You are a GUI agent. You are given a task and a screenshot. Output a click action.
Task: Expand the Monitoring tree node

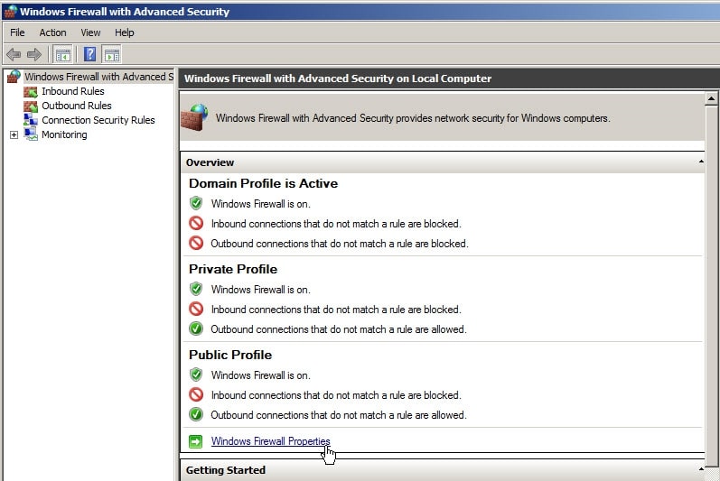(14, 135)
